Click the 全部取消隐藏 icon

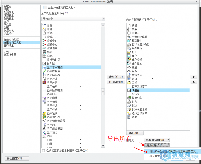[129, 37]
